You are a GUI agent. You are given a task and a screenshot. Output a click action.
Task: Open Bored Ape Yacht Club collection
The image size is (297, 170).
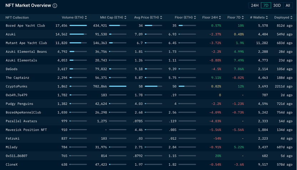25,26
